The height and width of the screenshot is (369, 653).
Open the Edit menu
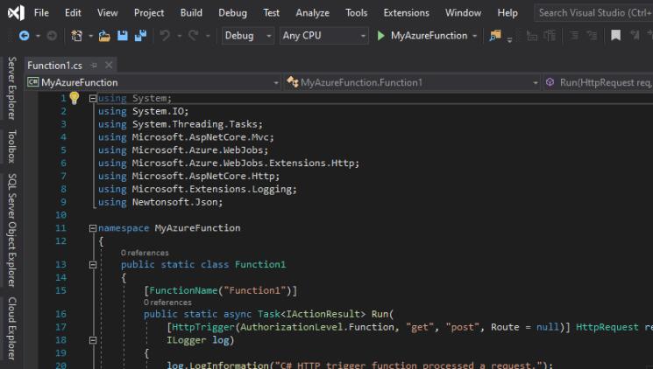coord(73,13)
